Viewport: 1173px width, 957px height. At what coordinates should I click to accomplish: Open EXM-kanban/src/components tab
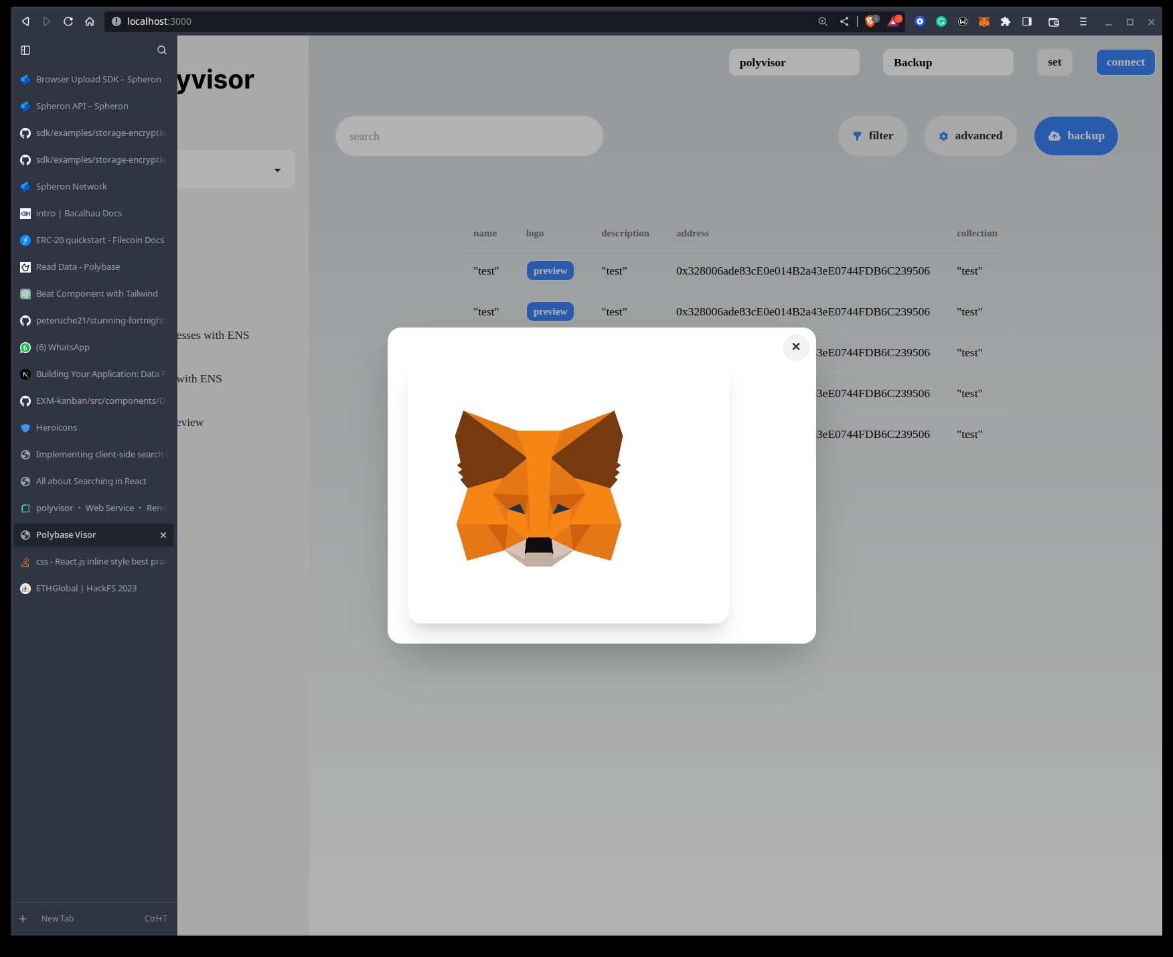coord(94,400)
